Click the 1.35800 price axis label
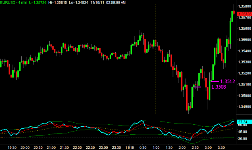Screen dimensions: 252x150 pos(245,6)
